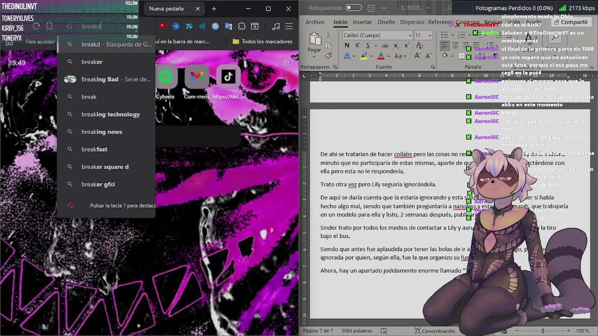
Task: Apply superscript x² formatting
Action: click(406, 45)
